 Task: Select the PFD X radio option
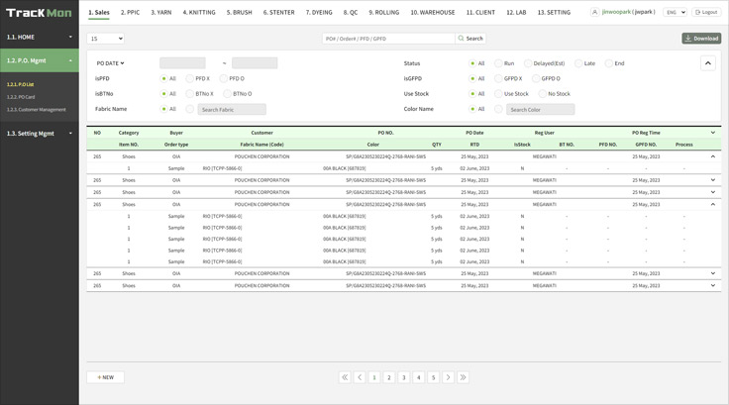point(190,78)
